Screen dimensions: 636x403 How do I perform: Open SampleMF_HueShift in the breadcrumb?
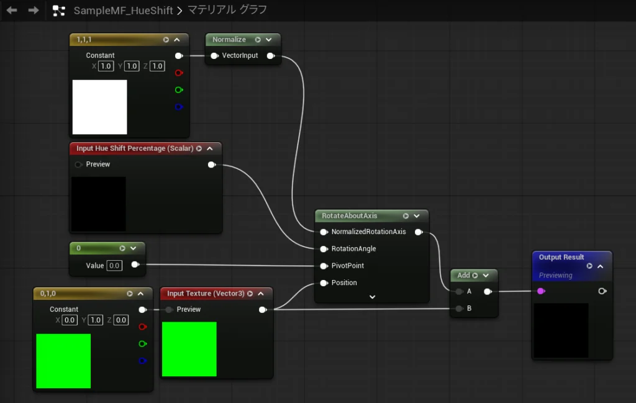(123, 11)
